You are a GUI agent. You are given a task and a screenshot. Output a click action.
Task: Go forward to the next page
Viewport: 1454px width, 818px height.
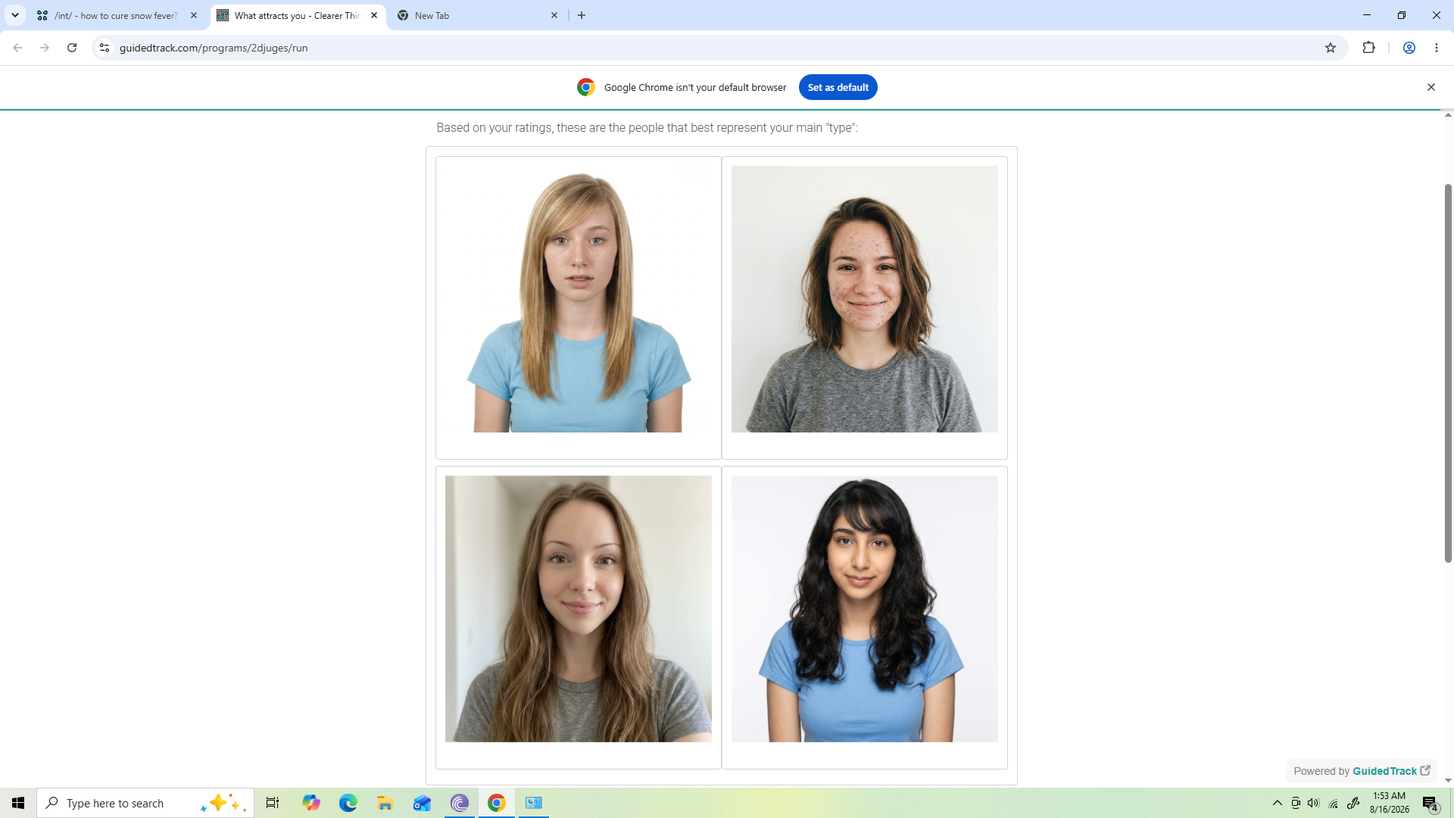pyautogui.click(x=45, y=48)
